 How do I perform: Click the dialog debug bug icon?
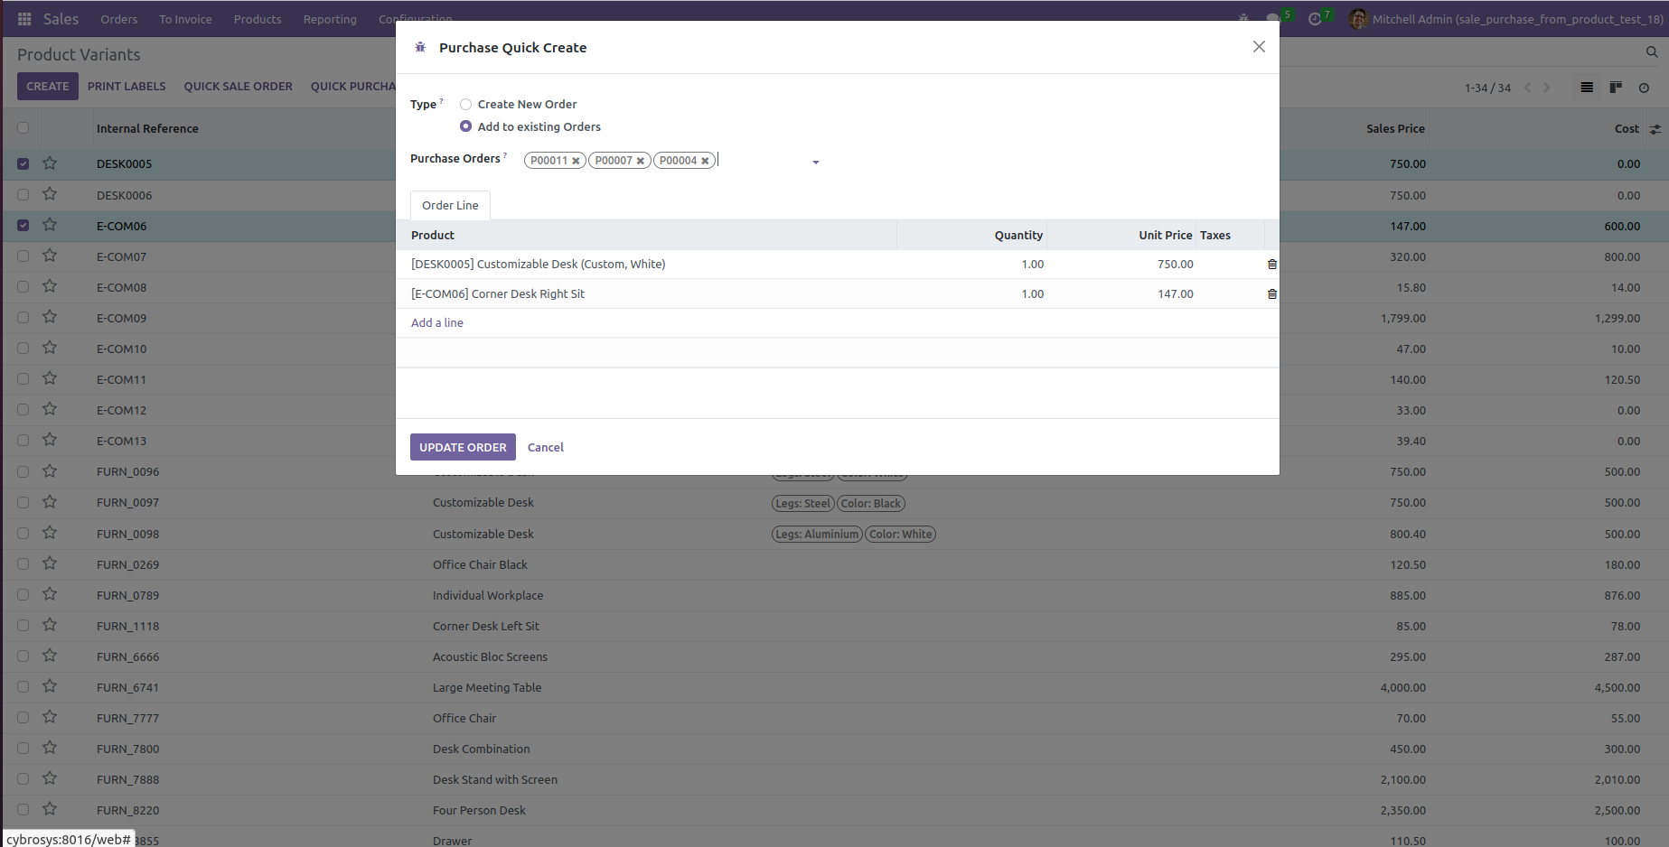click(x=420, y=47)
